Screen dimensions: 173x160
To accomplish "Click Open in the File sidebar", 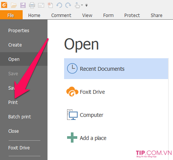I will click(x=24, y=59).
